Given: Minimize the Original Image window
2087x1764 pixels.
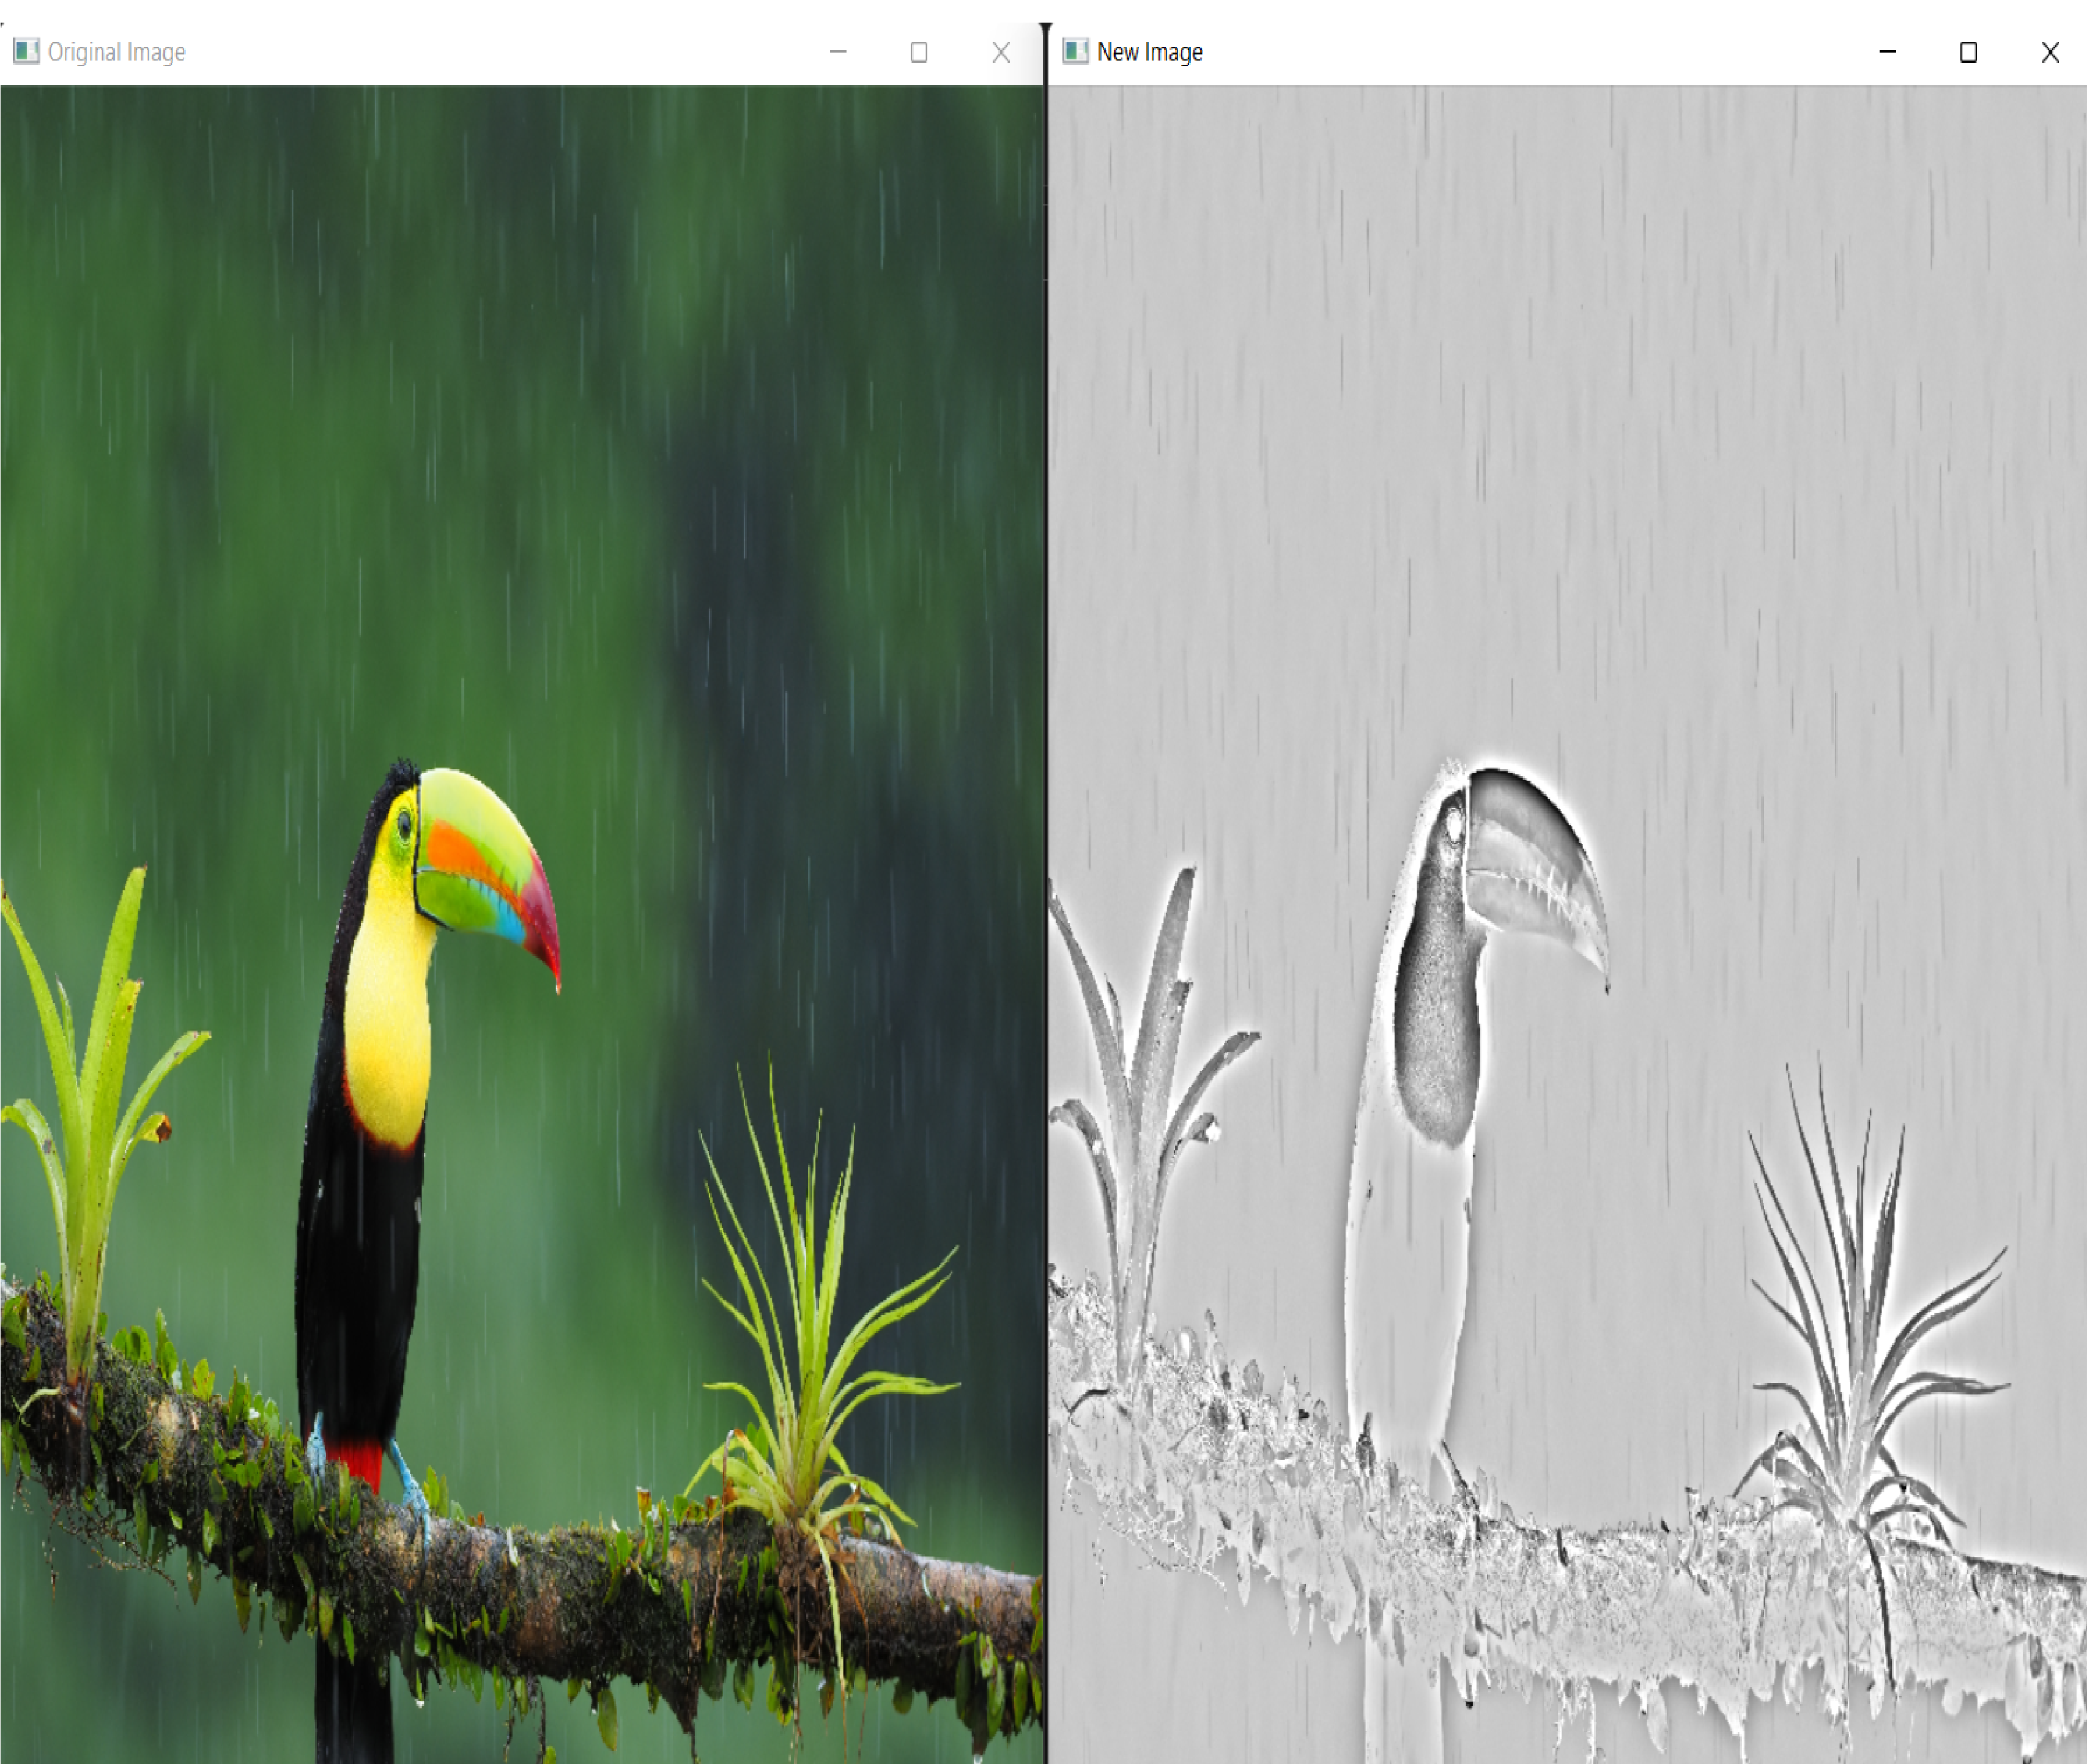Looking at the screenshot, I should (838, 52).
